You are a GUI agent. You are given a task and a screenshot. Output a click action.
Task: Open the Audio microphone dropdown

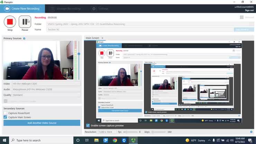point(46,89)
